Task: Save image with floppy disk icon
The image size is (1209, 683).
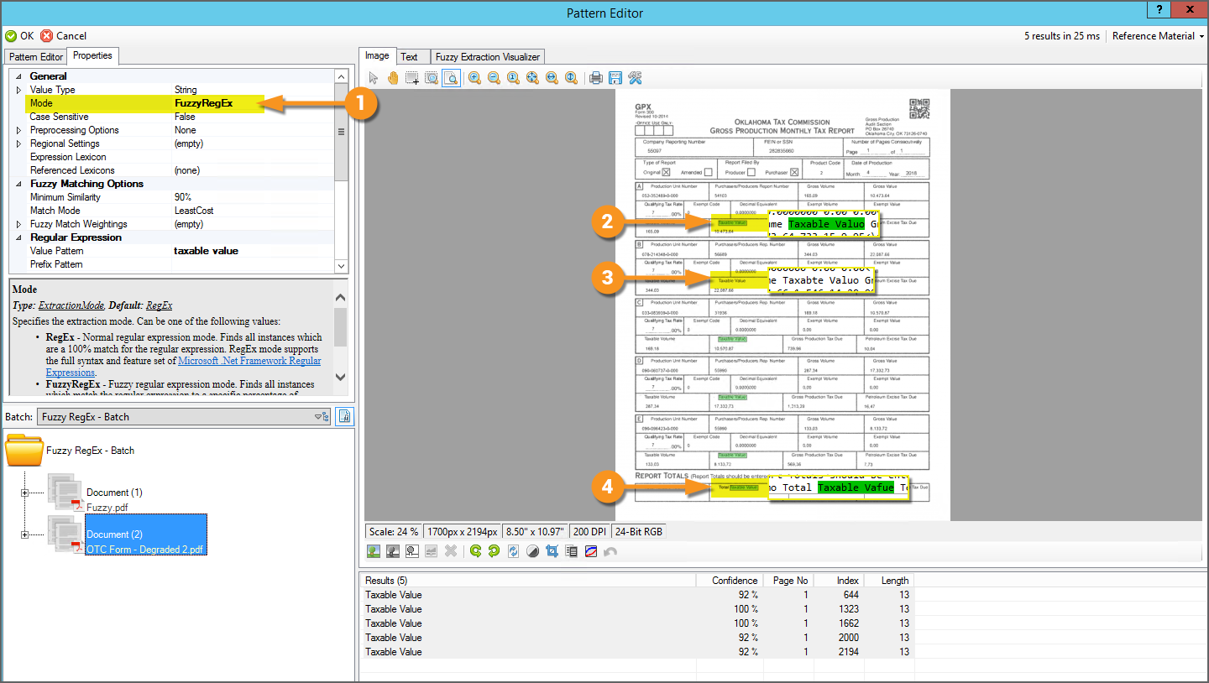Action: 615,78
